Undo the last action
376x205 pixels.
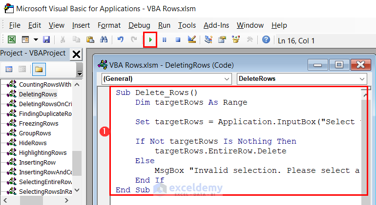tap(121, 39)
